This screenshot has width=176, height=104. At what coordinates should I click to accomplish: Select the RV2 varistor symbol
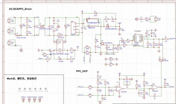[x=21, y=27]
